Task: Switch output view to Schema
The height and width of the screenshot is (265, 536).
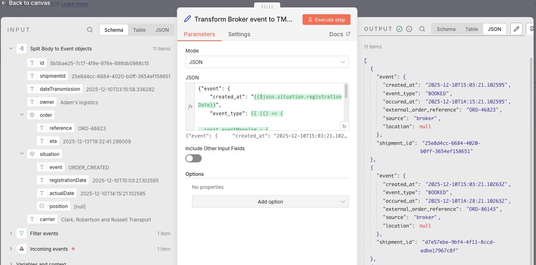Action: coord(446,29)
